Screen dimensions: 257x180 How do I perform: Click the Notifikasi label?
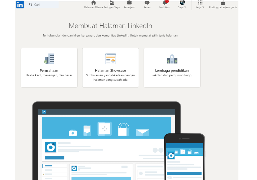(x=165, y=7)
